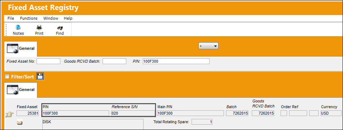Select the Reference S/N field 020
Viewport: 343px width, 130px height.
coord(133,113)
